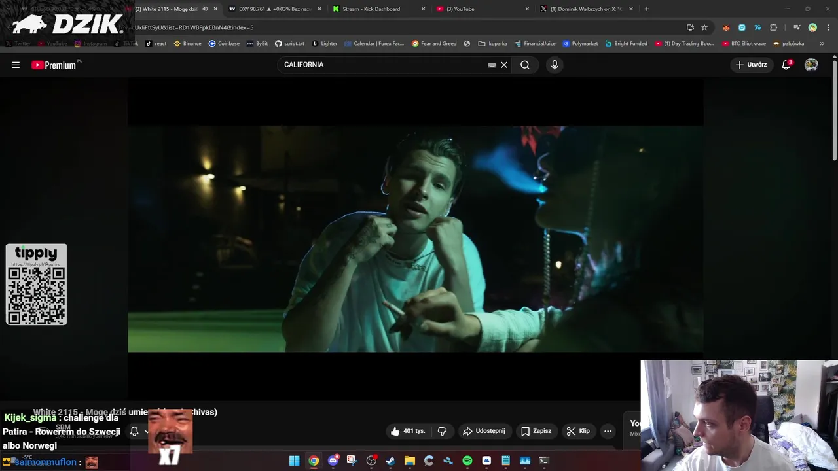Screen dimensions: 838x471
Task: Open the YouTube hamburger guide menu
Action: pyautogui.click(x=16, y=65)
